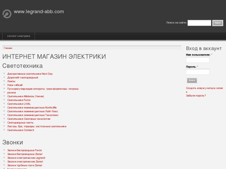The image size is (226, 169).
Task: Open the каталог электрики menu item
Action: click(x=19, y=36)
